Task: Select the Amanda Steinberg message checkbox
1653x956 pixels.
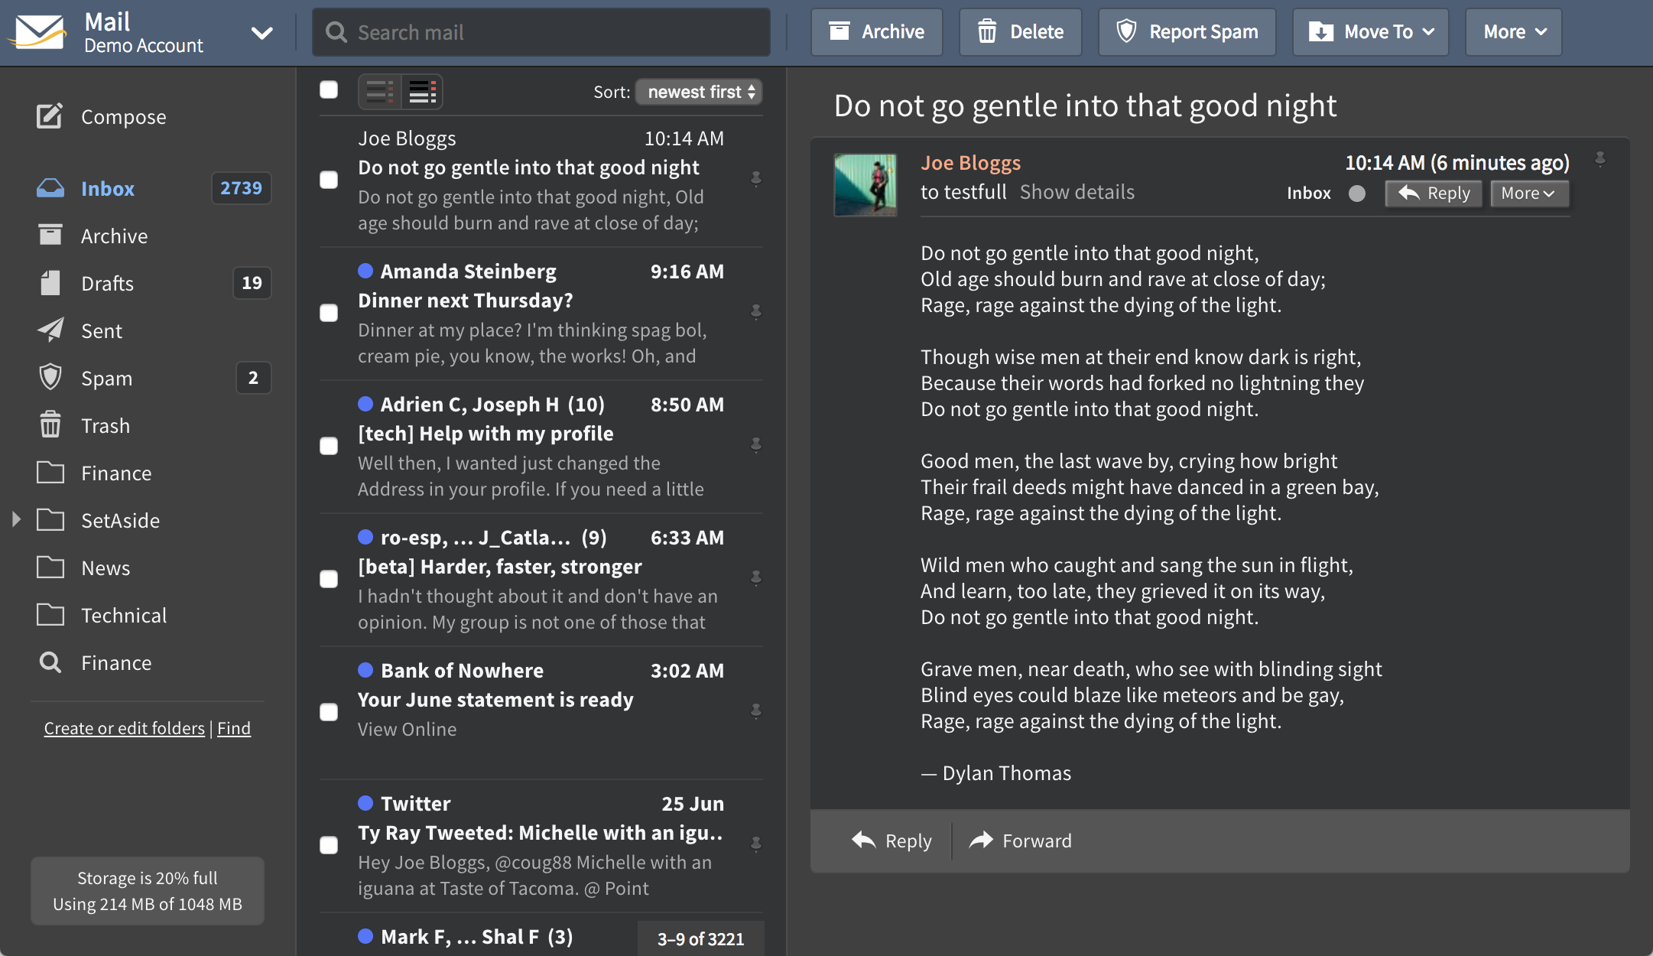Action: click(329, 312)
